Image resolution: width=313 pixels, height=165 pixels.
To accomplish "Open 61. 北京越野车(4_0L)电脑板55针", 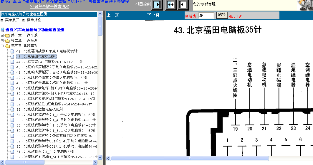I will (x=46, y=151).
